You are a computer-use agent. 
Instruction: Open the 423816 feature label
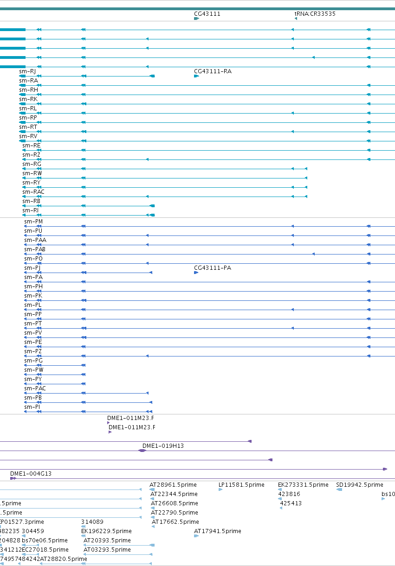click(x=289, y=494)
